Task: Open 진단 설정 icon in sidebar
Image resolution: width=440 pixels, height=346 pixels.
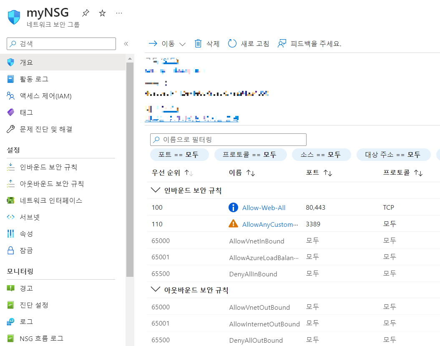Action: [x=11, y=305]
